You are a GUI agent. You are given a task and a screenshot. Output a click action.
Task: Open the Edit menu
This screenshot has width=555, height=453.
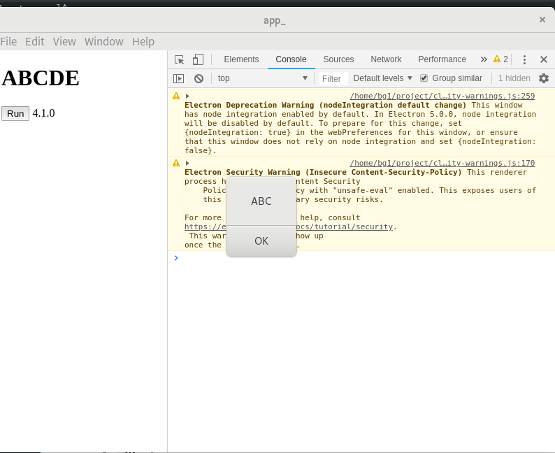pos(35,42)
